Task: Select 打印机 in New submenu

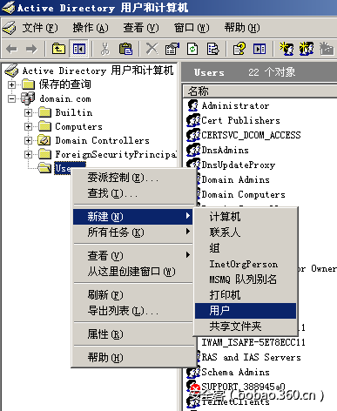Action: coord(246,295)
